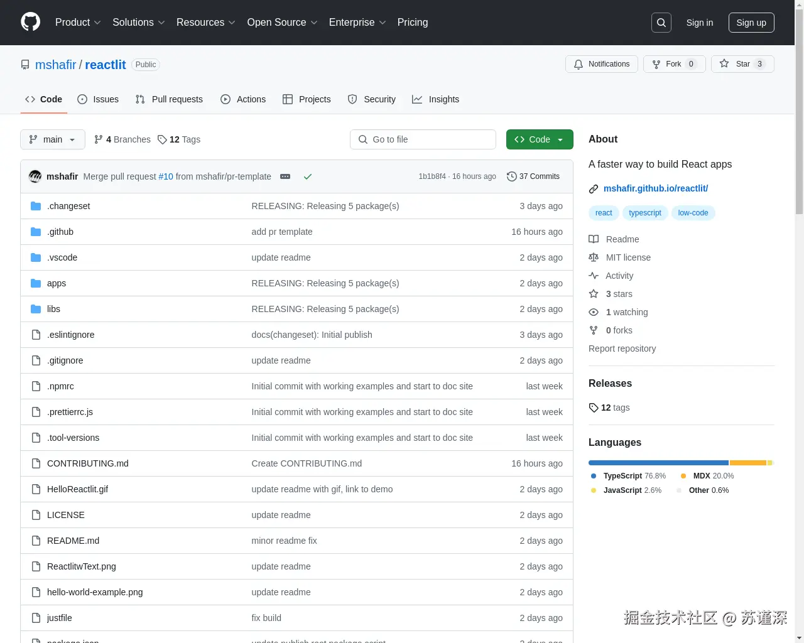Click the eye icon next to 1 watching
Screen dimensions: 804x643
[x=593, y=312]
